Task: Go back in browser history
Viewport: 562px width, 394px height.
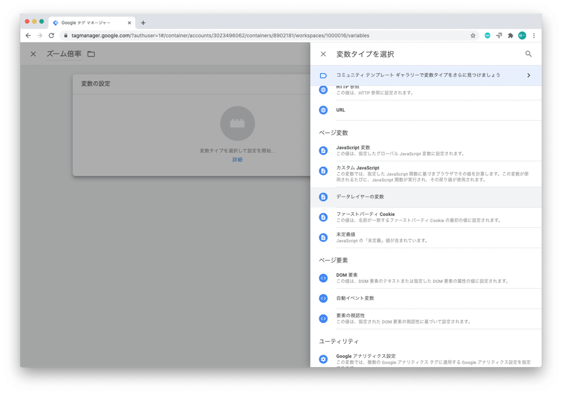Action: click(28, 36)
